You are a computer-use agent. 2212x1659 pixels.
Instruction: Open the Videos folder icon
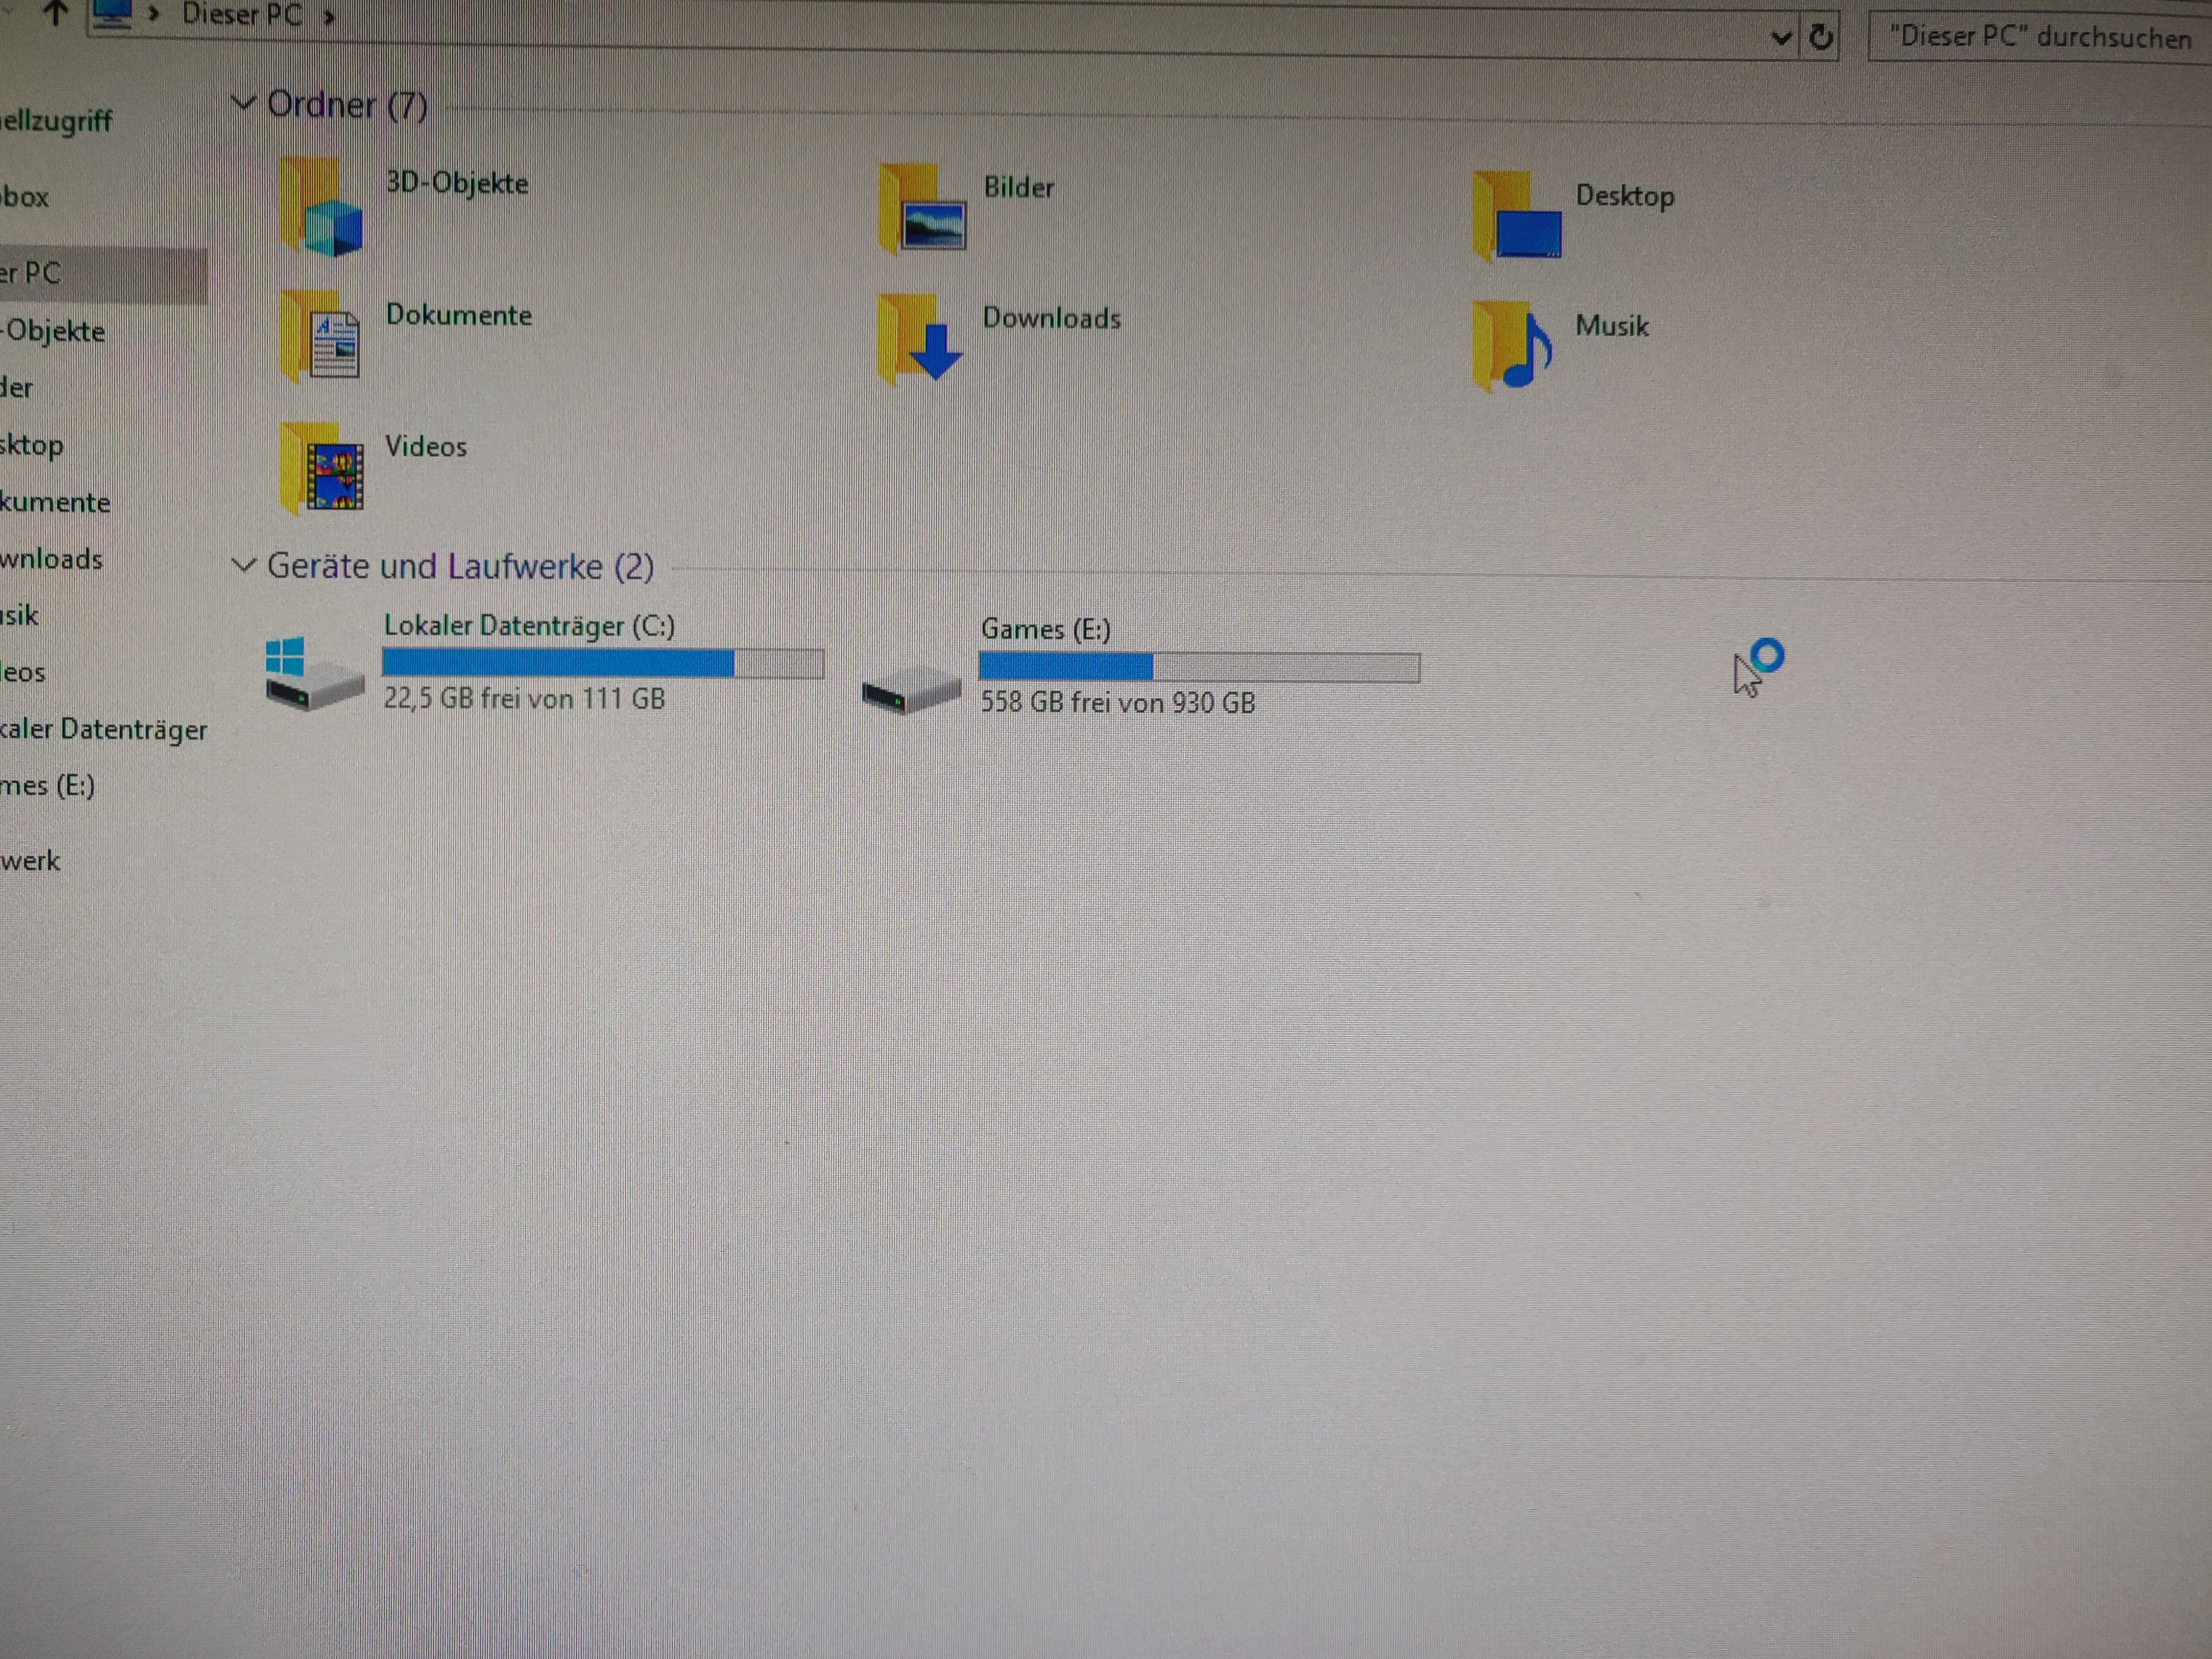click(322, 470)
